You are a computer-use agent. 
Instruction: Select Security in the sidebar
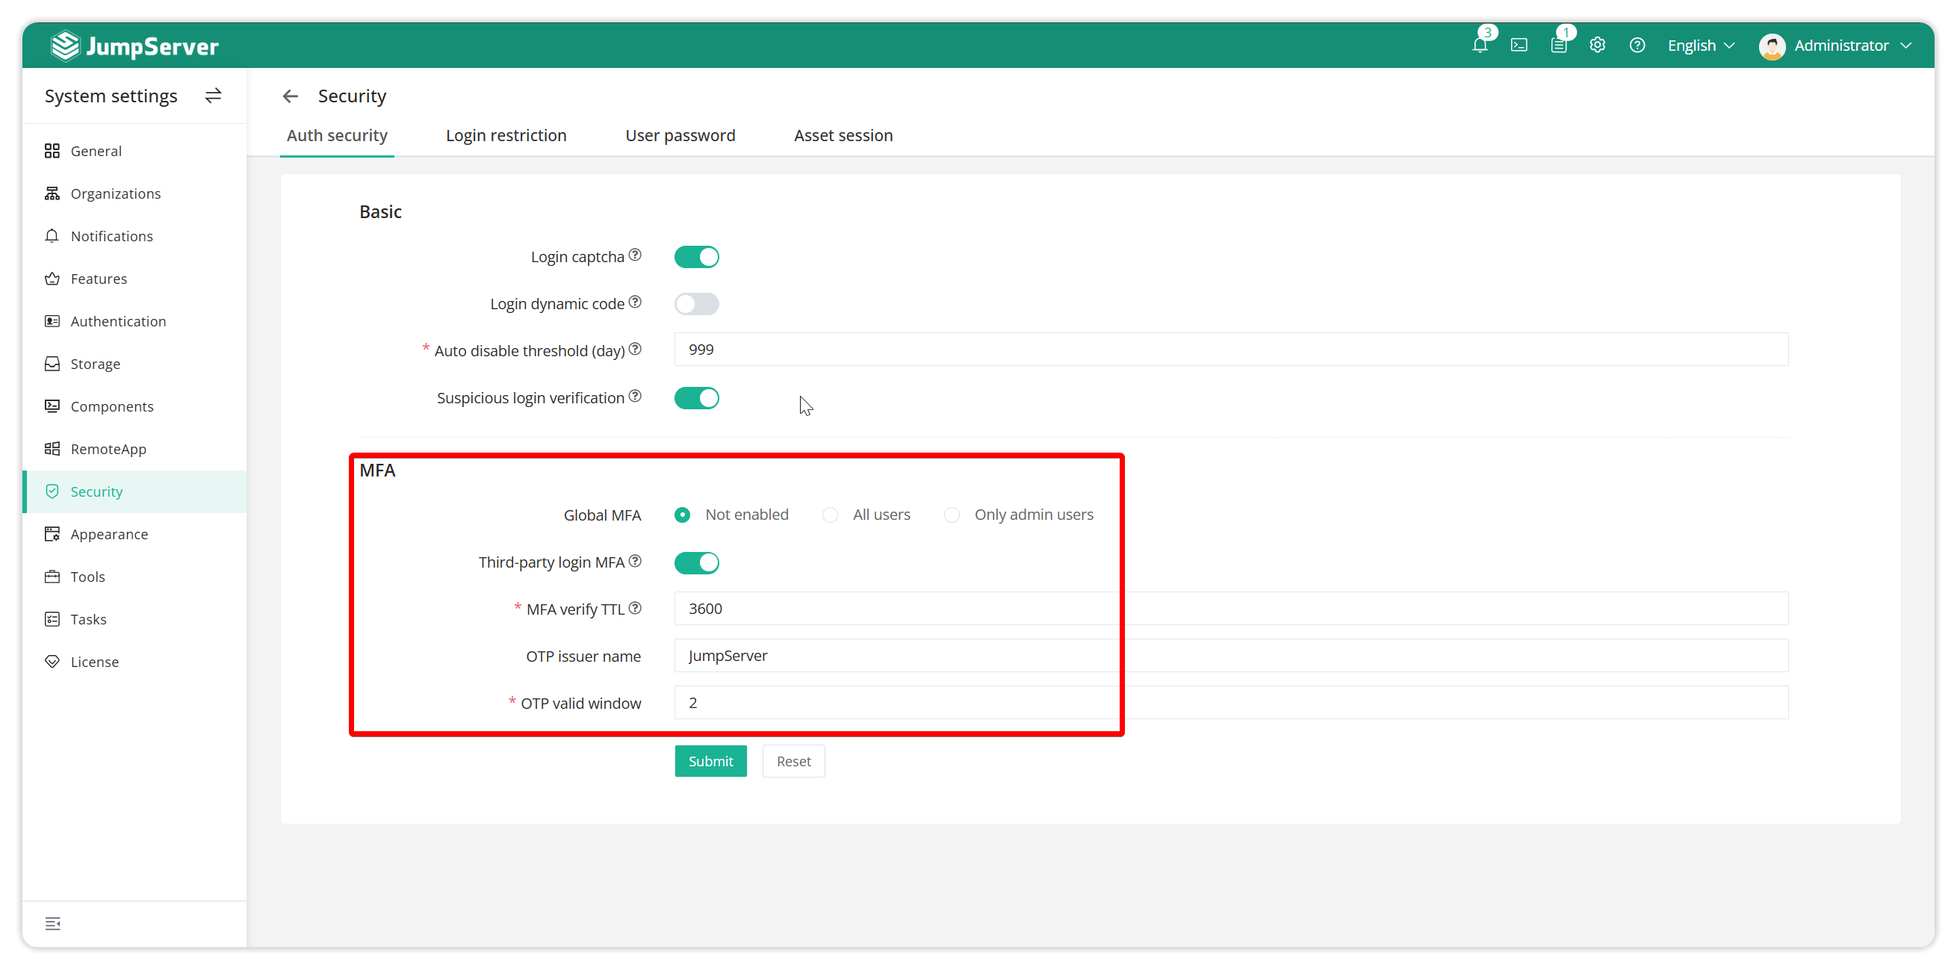tap(134, 491)
